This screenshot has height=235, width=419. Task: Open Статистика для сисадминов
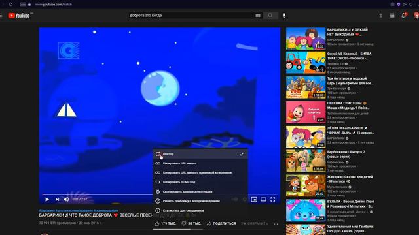click(200, 210)
